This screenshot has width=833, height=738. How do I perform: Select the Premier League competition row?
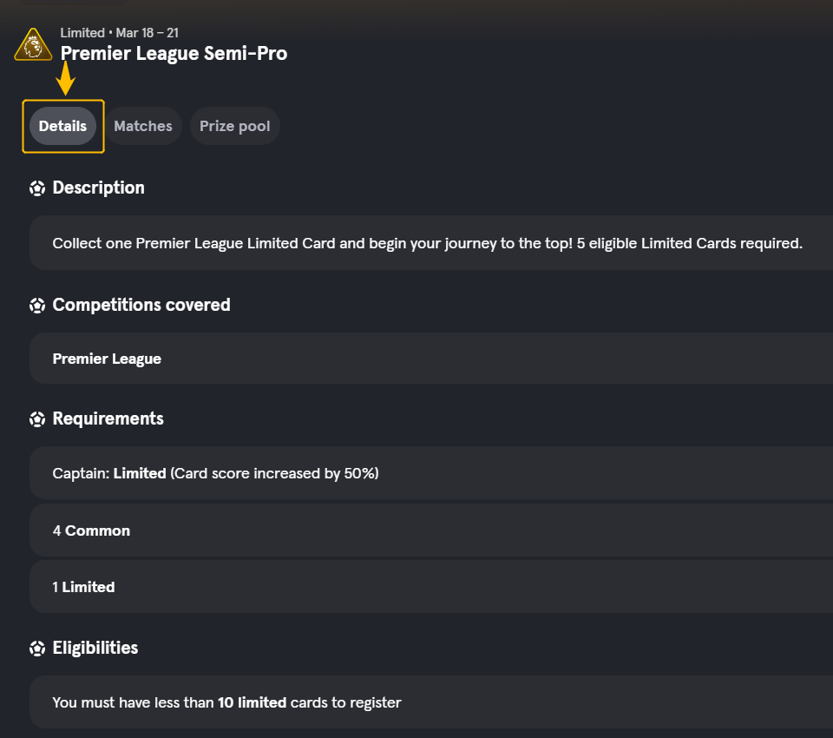(x=431, y=359)
